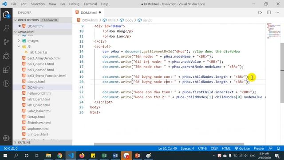Open the Explorer view in activity bar

6,15
